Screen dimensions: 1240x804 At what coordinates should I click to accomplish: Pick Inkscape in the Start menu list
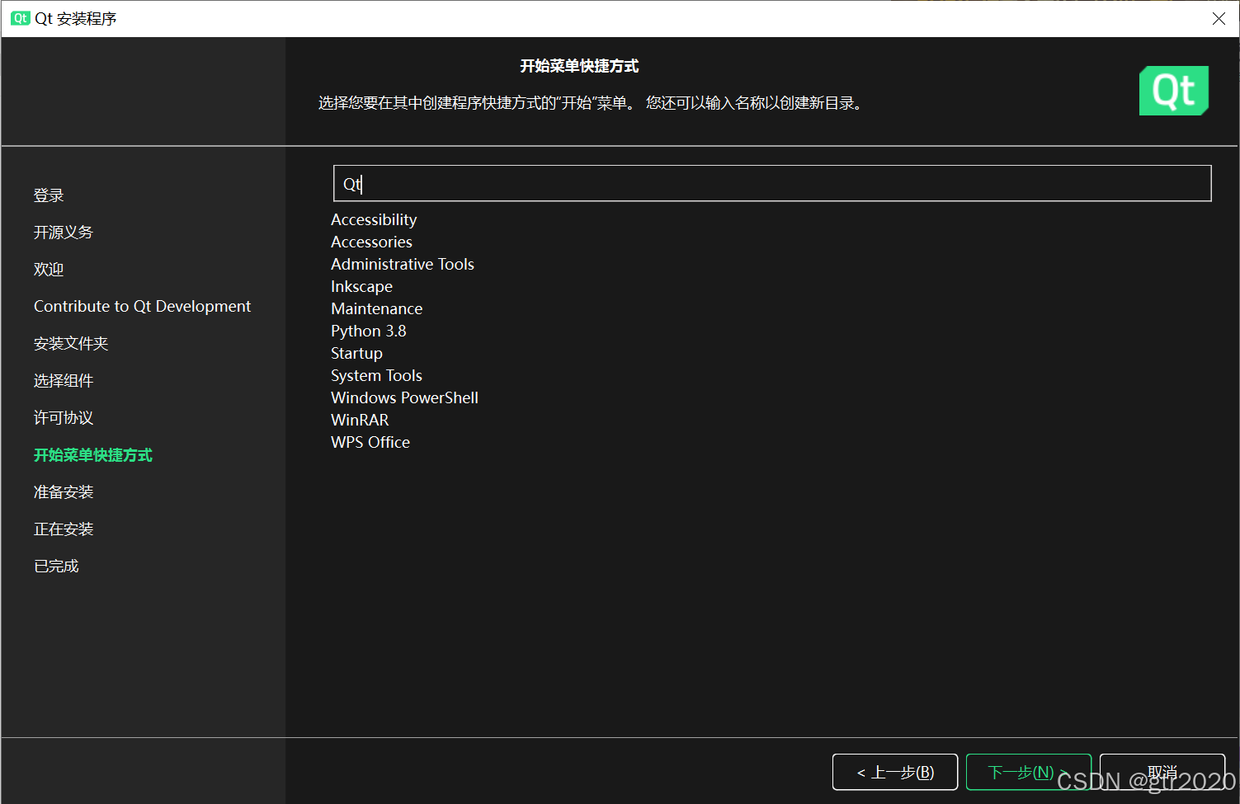[361, 286]
